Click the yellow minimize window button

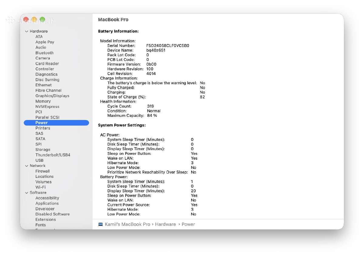coord(34,19)
